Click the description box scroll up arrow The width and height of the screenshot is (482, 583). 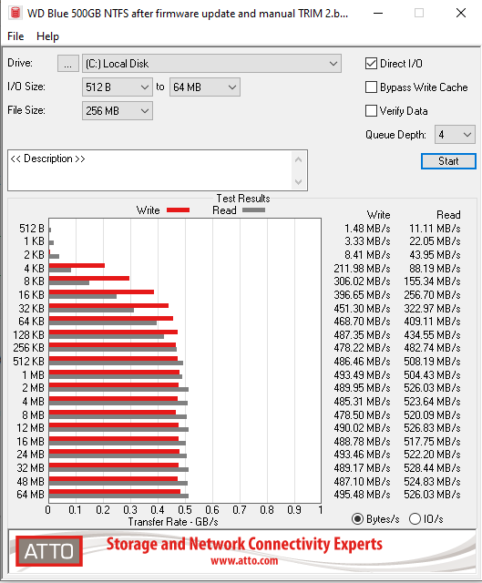[298, 160]
